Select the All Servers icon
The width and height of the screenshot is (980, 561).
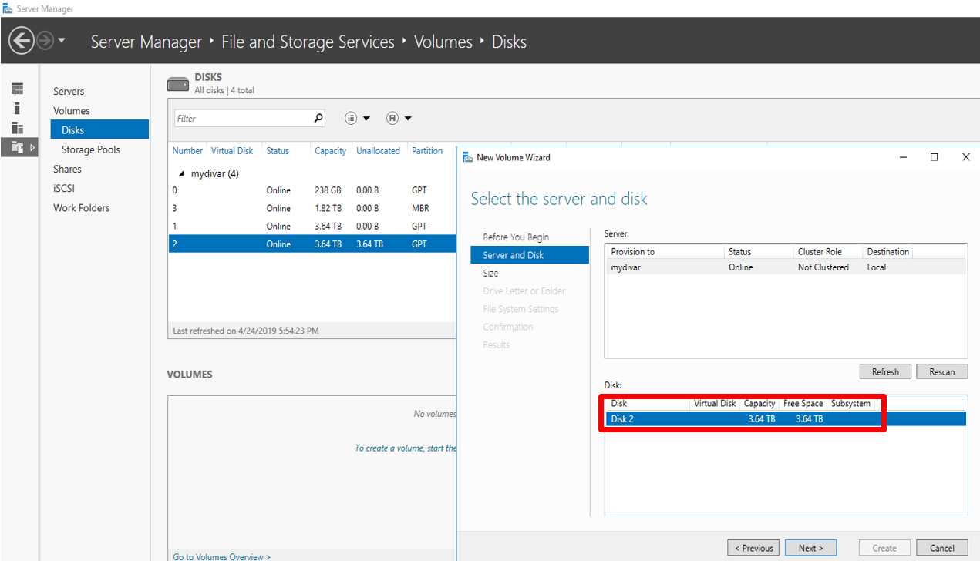click(17, 128)
